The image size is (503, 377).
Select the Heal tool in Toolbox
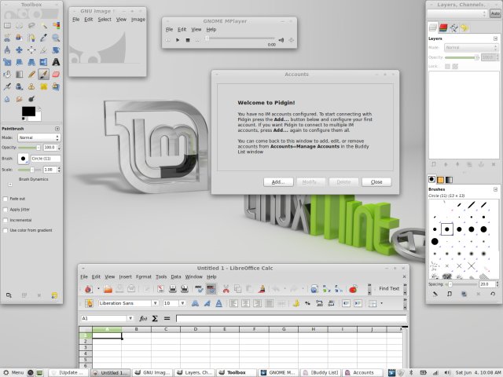point(44,86)
